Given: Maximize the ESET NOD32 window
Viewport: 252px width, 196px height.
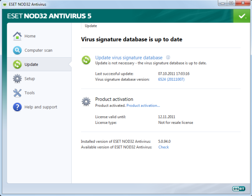Looking at the screenshot, I should point(231,3).
